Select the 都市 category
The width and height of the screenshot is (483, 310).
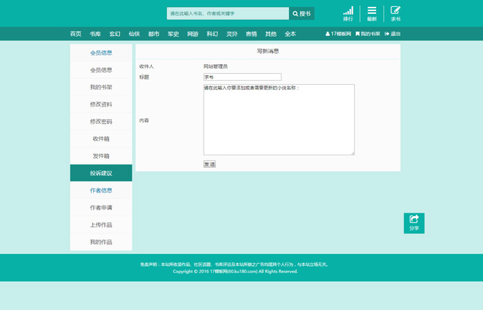tap(154, 34)
